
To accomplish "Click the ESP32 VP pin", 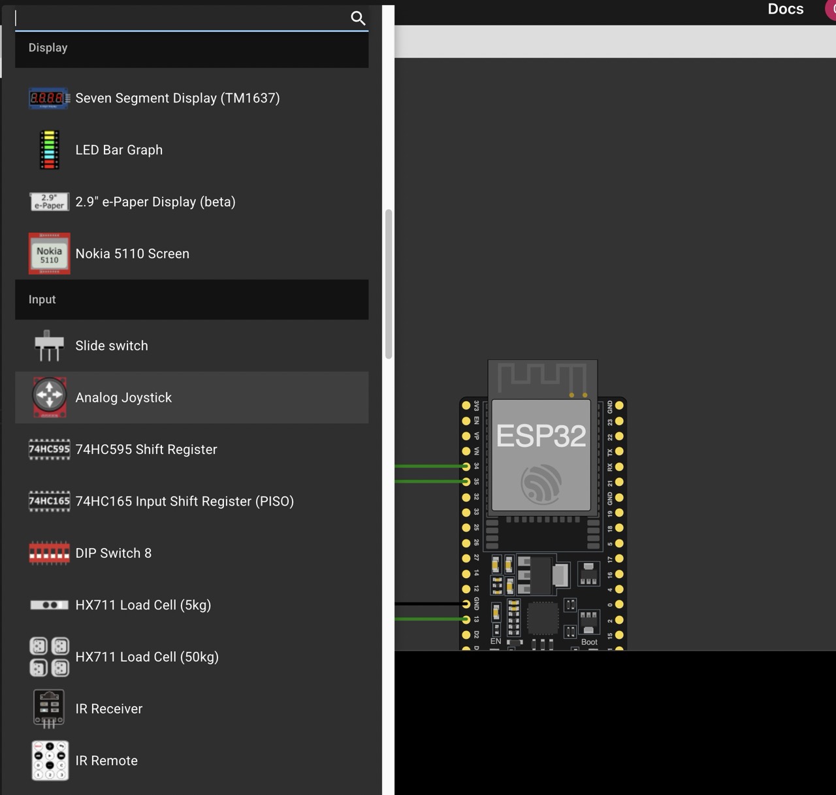I will (466, 436).
